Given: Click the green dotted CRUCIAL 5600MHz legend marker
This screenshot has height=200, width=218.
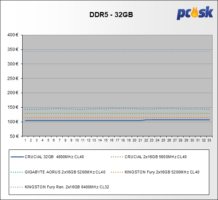Looking at the screenshot, I should [117, 157].
